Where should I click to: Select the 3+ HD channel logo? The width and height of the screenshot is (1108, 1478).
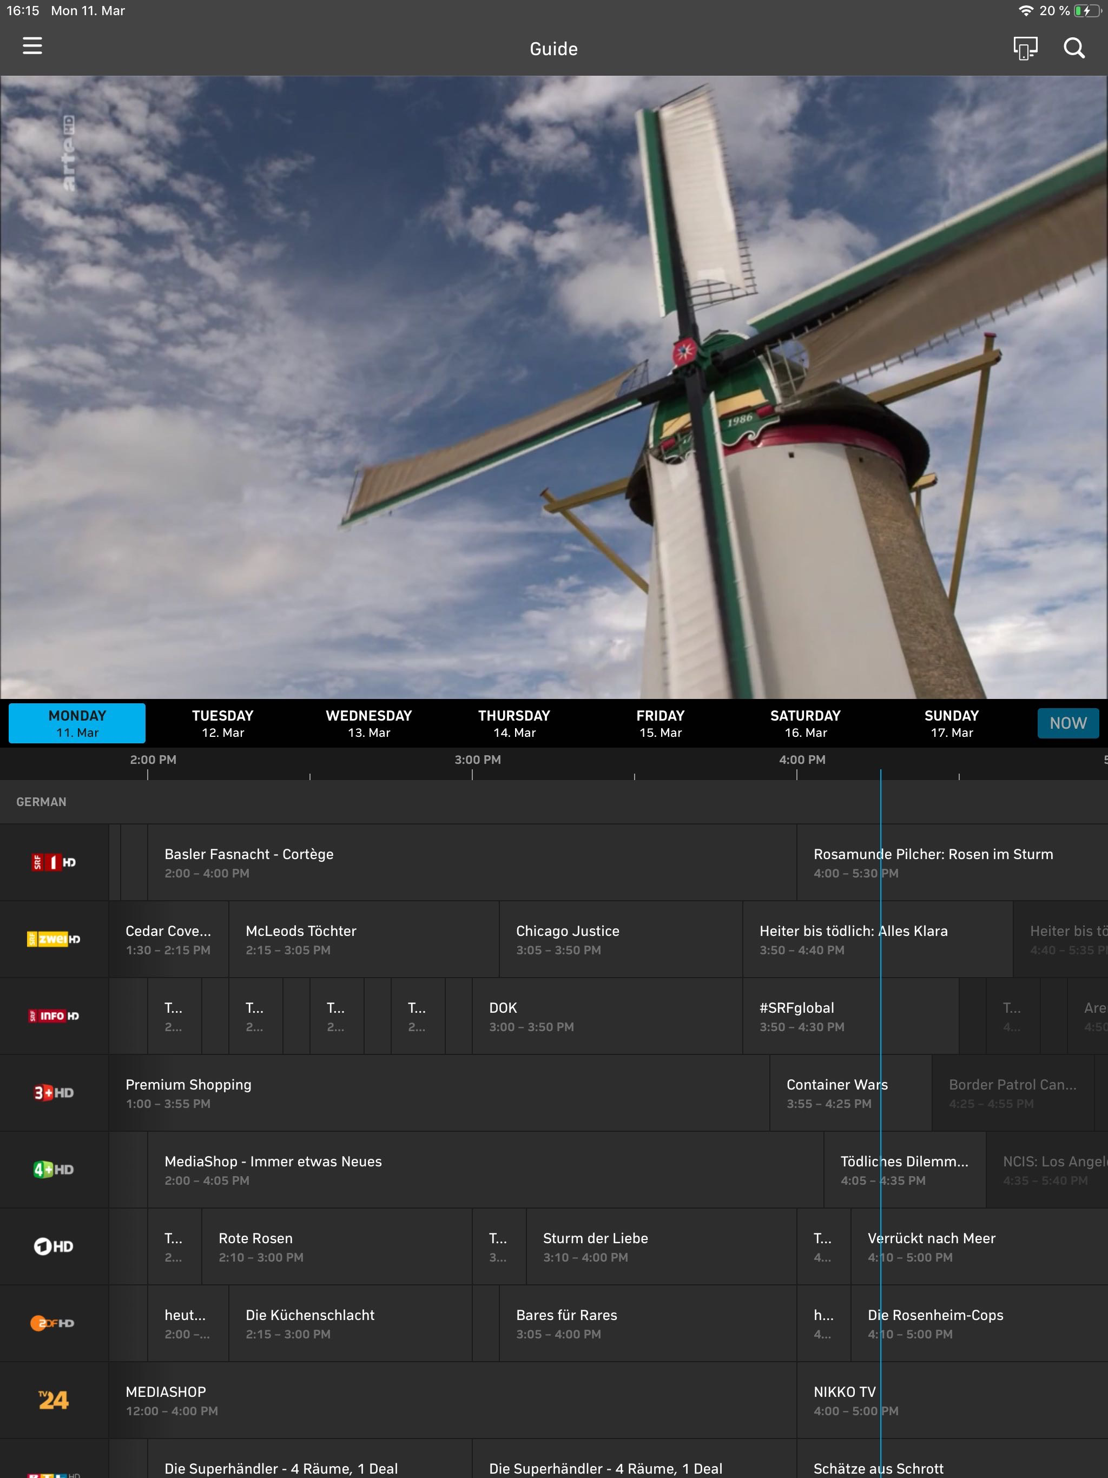tap(54, 1092)
